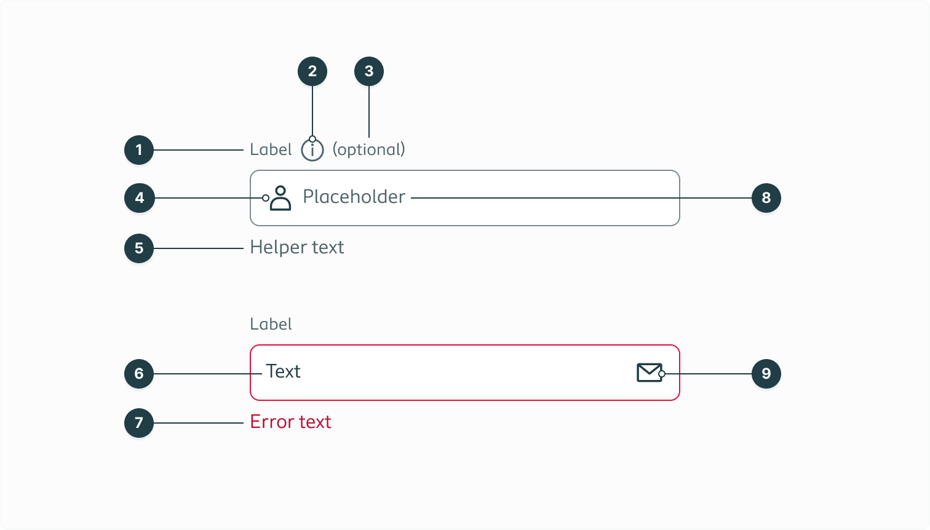
Task: Select callout badge number 2
Action: point(312,71)
